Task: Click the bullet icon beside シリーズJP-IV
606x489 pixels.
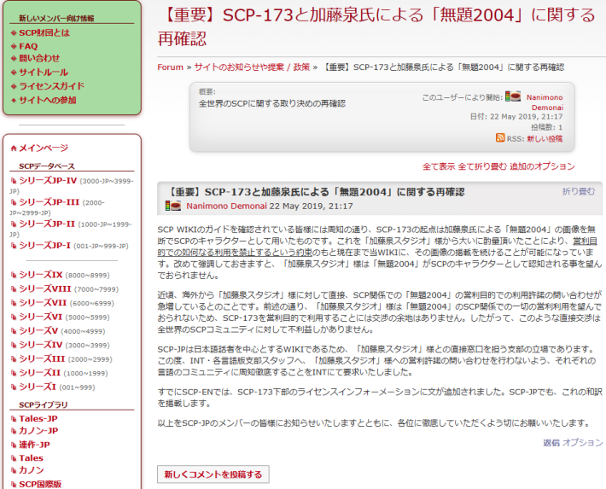Action: pyautogui.click(x=14, y=181)
